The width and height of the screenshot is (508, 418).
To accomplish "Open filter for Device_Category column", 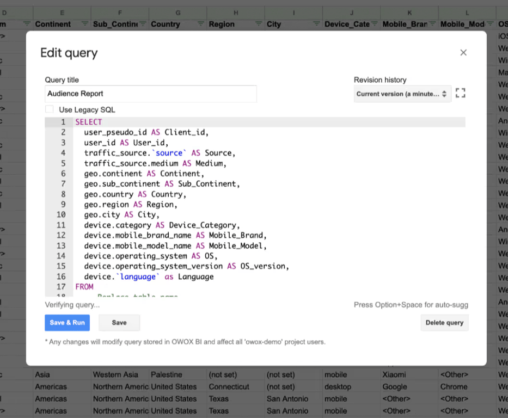I will pos(375,24).
